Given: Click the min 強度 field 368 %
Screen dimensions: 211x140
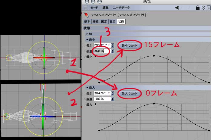Looking at the screenshot, I should tap(102, 51).
